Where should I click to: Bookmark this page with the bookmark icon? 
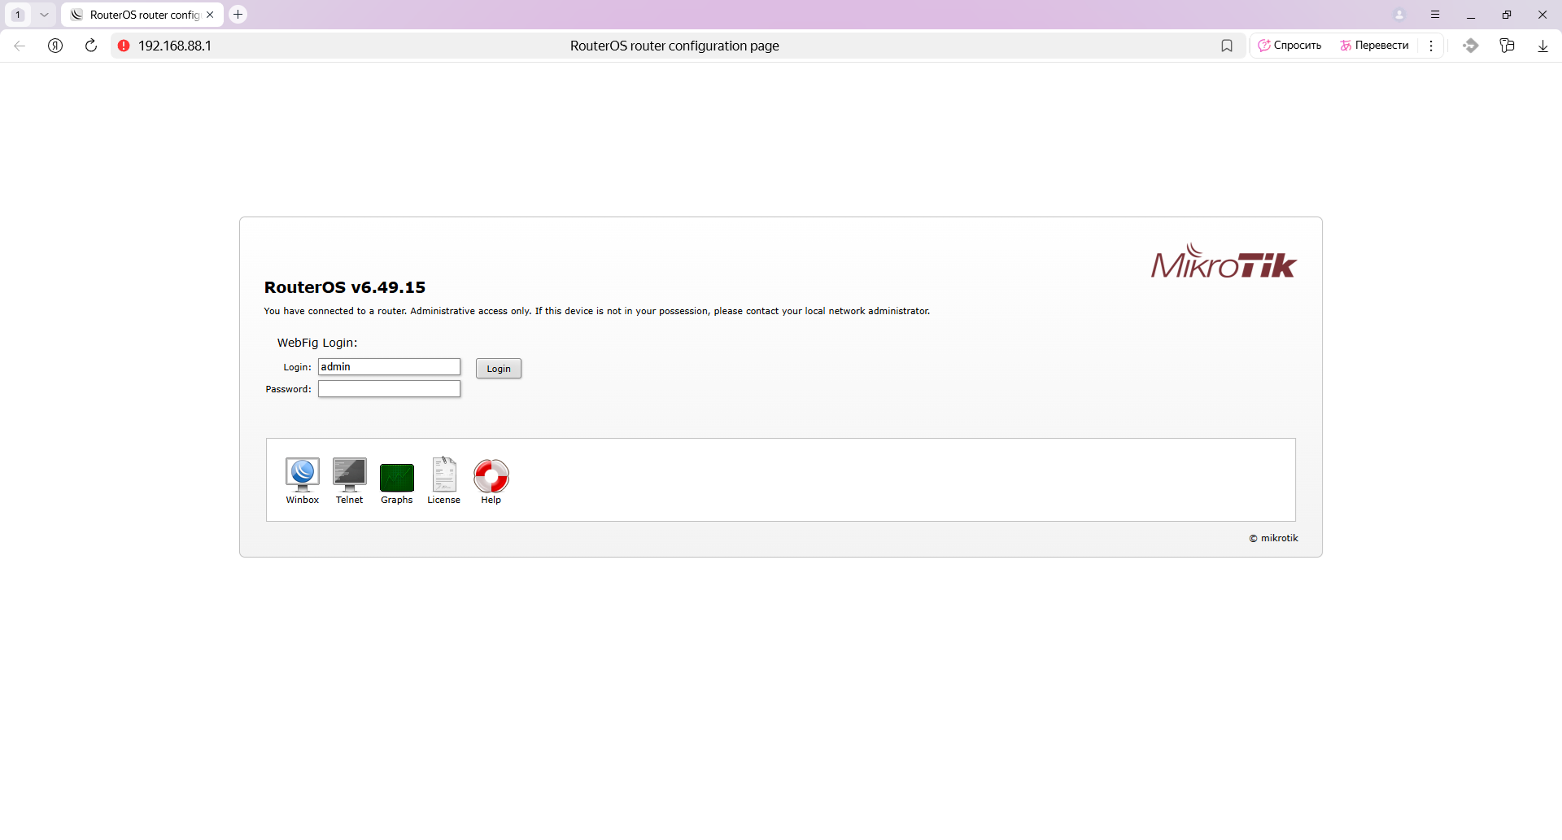[x=1227, y=46]
